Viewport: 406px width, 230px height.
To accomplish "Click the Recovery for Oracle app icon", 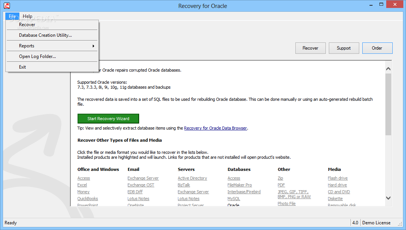I will (7, 5).
